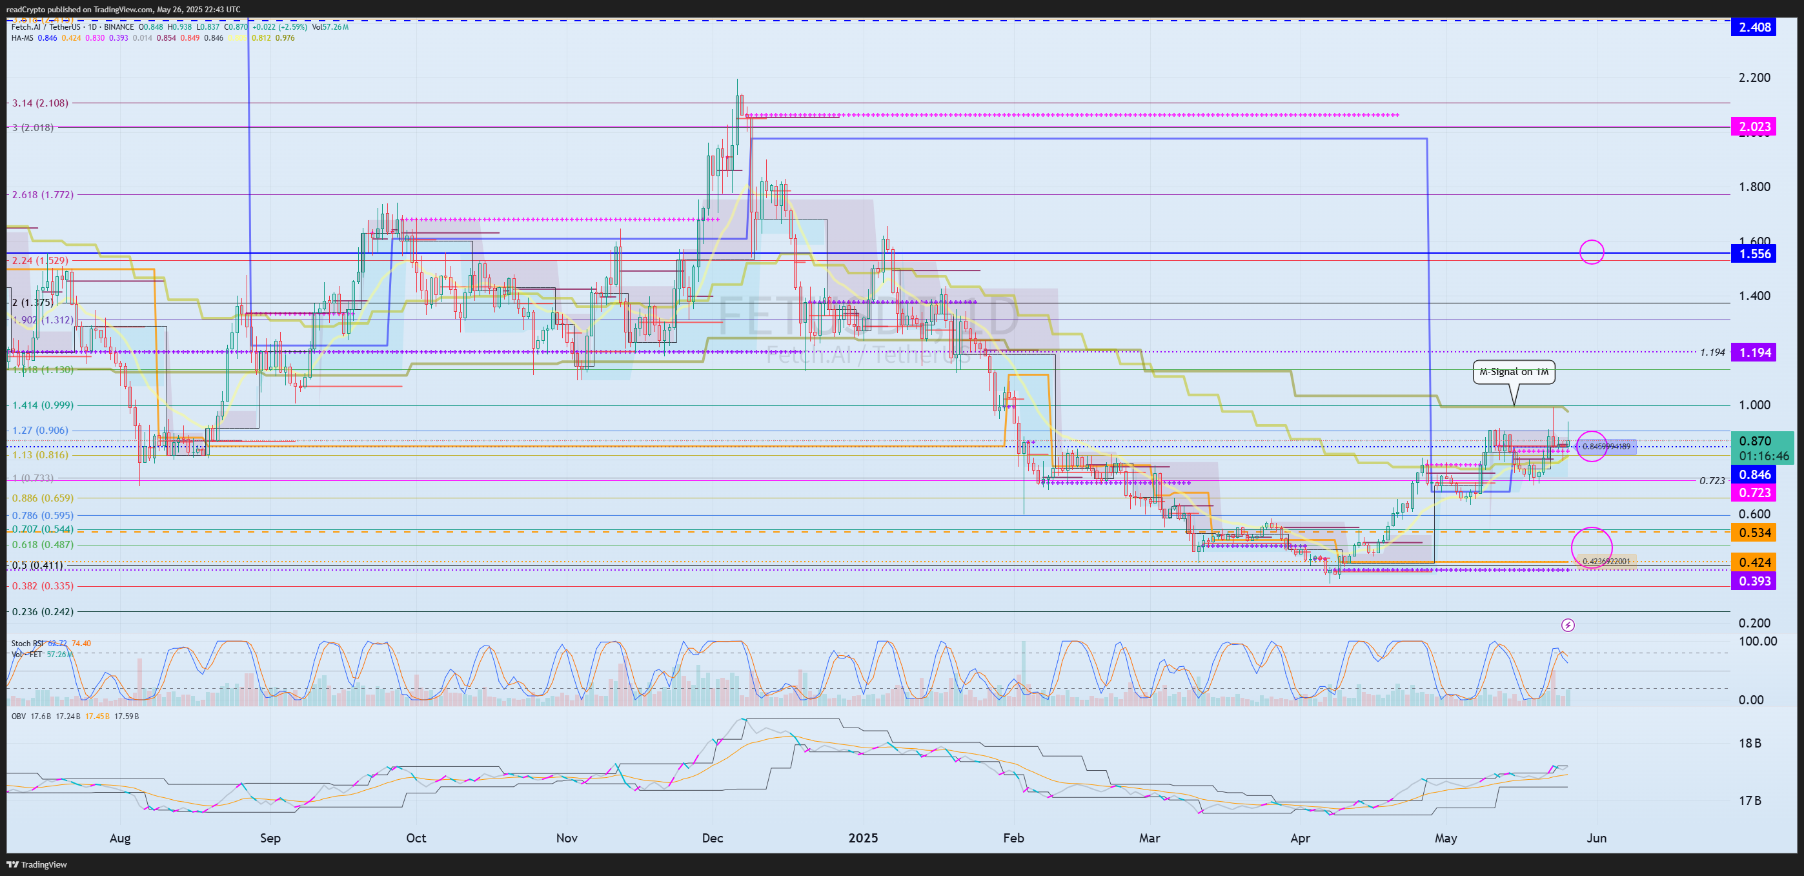Click the Fibonacci label '0.886 (0.659)'
This screenshot has width=1804, height=876.
42,498
